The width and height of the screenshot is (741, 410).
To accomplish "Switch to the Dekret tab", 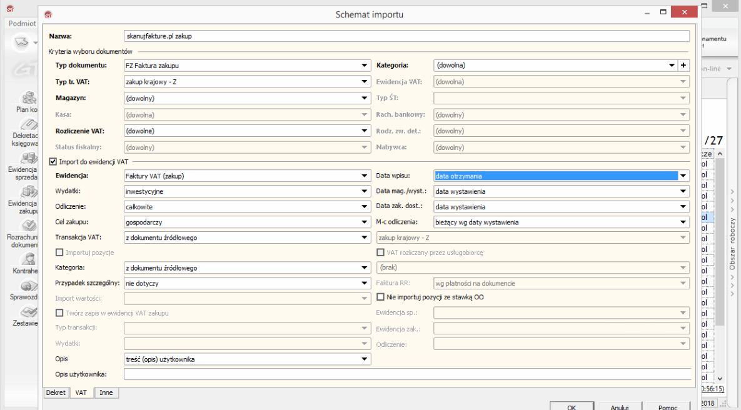I will point(56,393).
